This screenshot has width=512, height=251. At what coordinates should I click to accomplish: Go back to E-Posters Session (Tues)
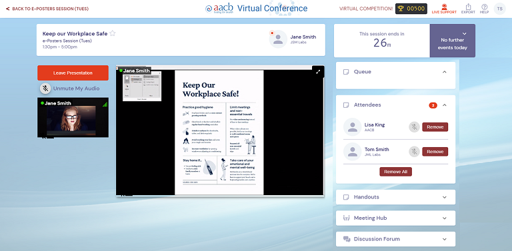(x=47, y=9)
